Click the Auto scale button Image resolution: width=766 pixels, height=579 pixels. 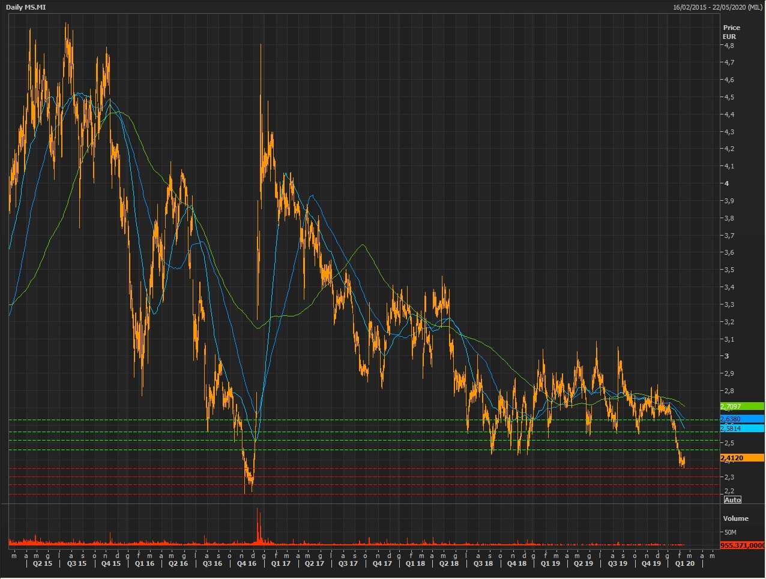pyautogui.click(x=732, y=500)
